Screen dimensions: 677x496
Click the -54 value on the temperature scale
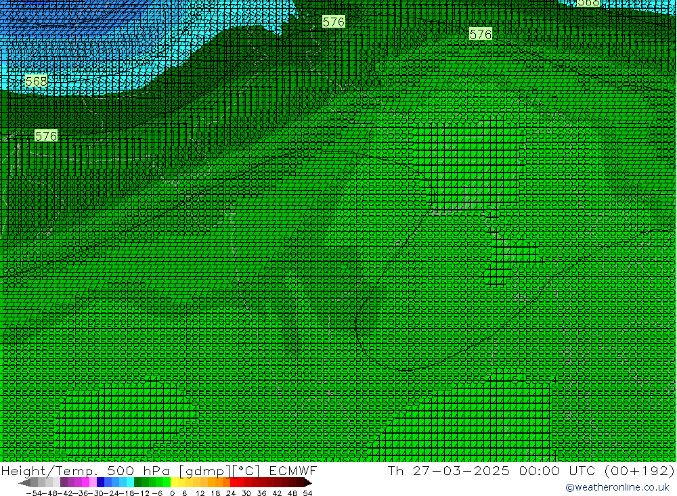point(34,493)
